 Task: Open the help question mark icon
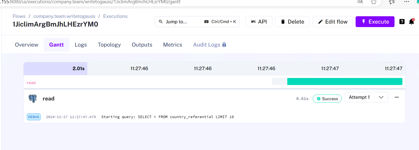(x=402, y=22)
